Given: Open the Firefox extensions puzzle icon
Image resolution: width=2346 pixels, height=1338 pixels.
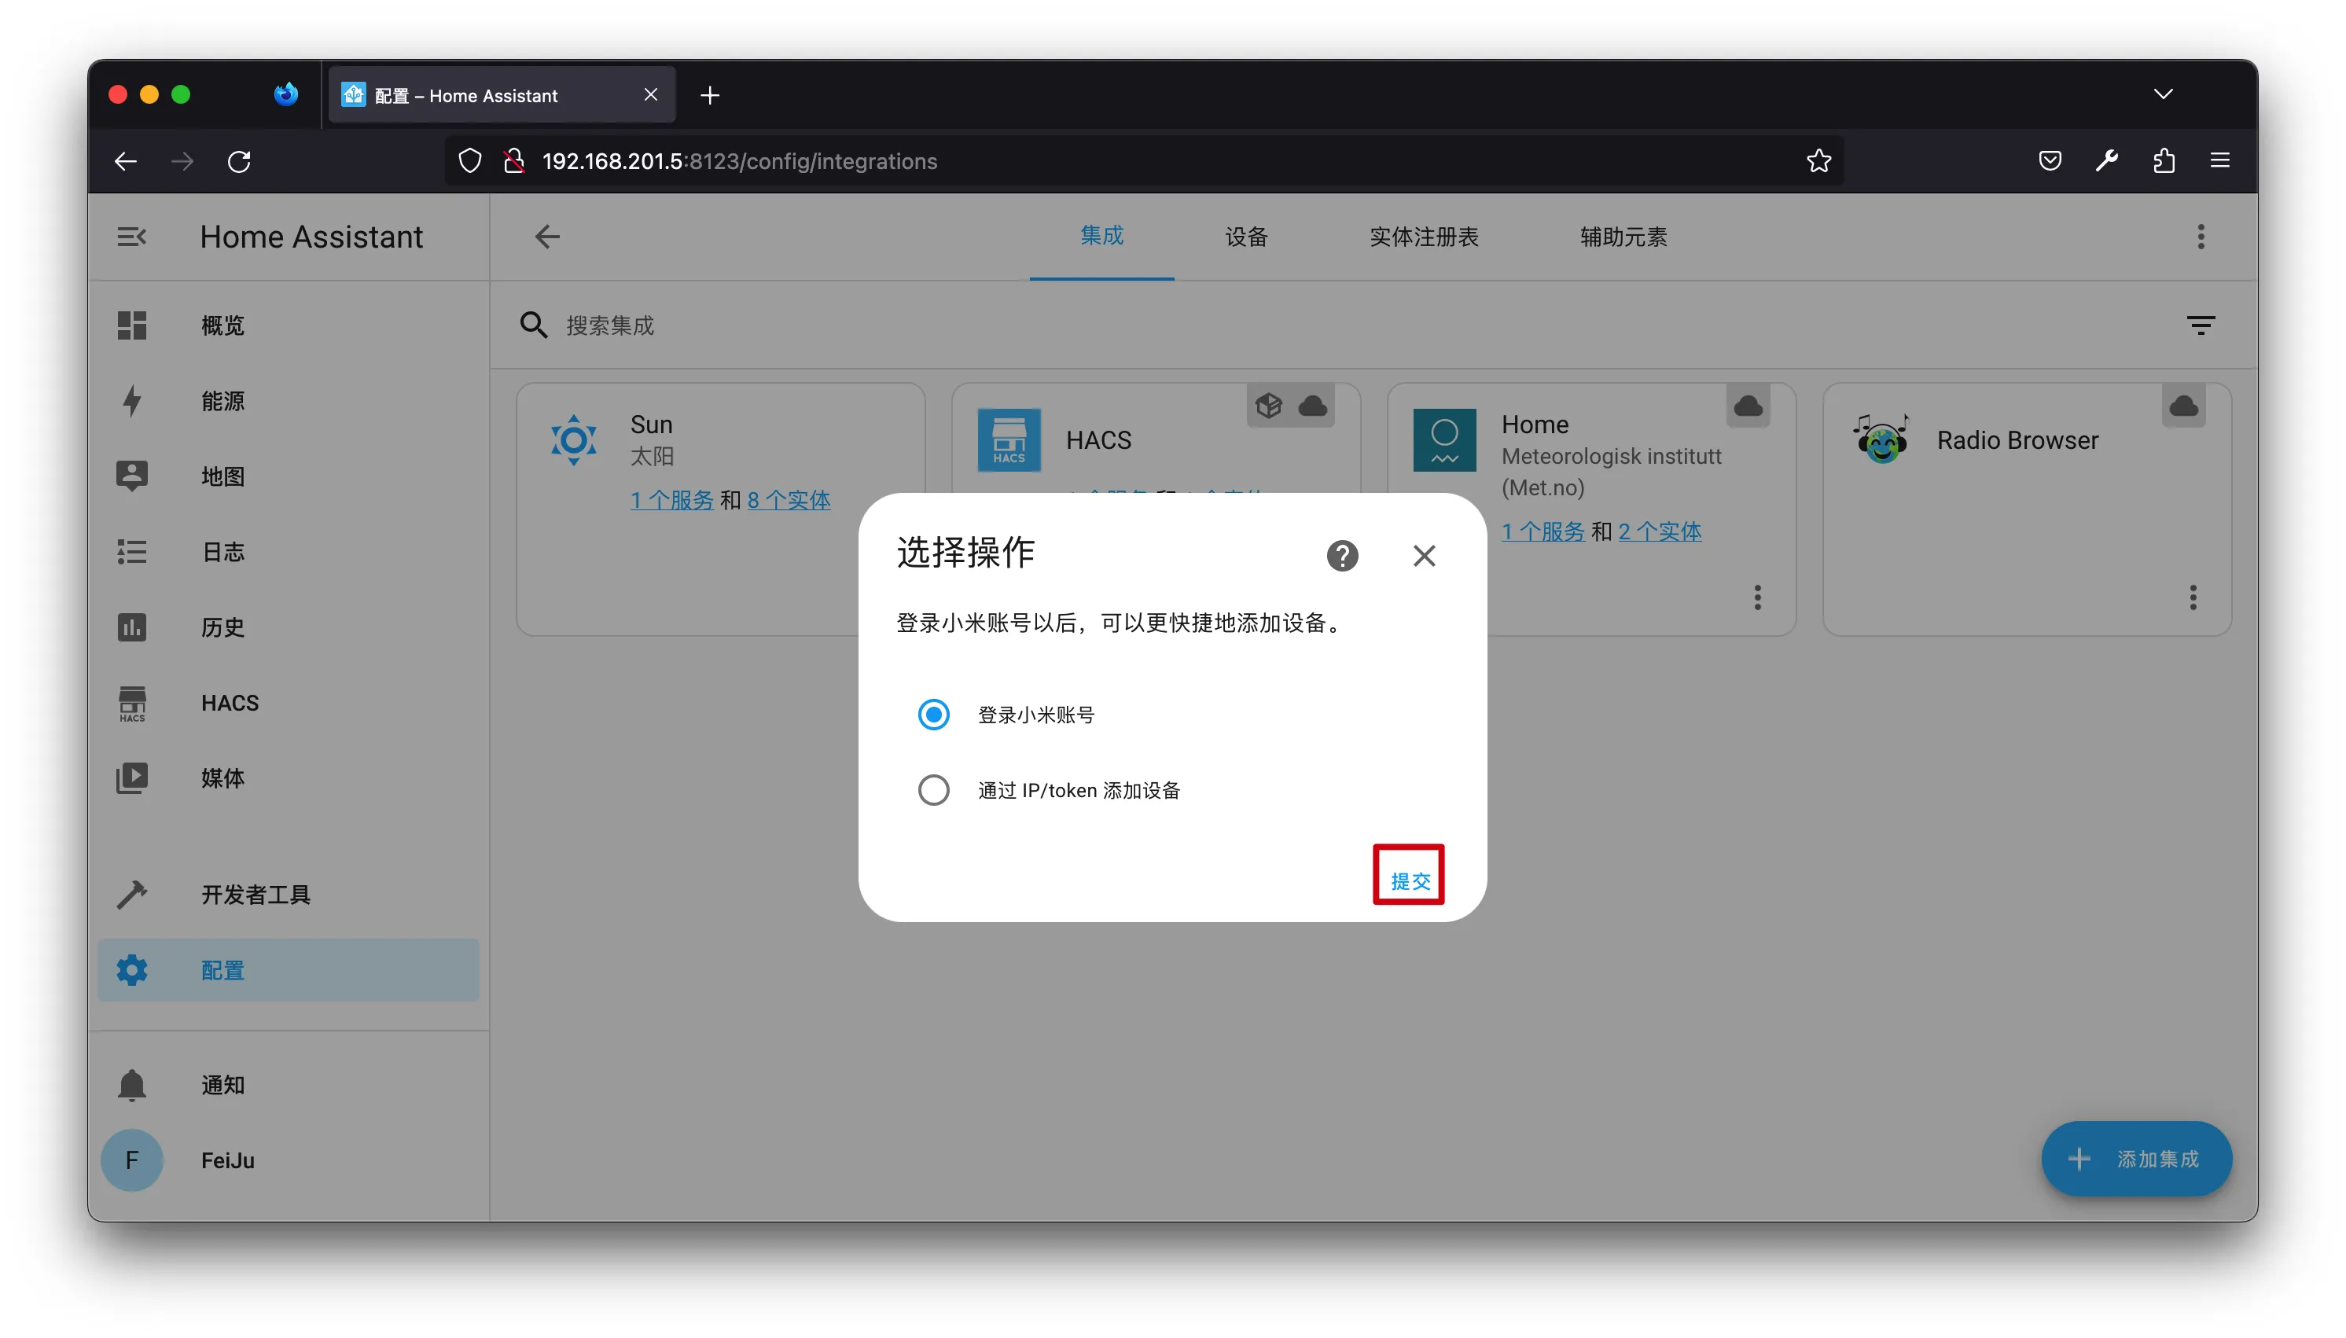Looking at the screenshot, I should [2163, 161].
